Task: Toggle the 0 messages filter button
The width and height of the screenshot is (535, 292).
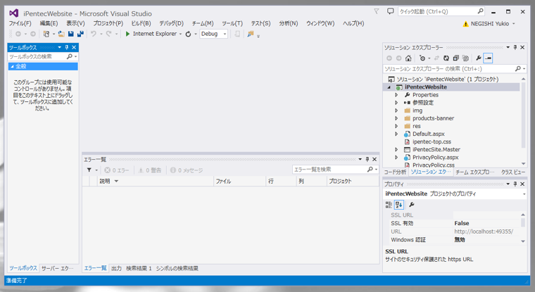Action: [x=187, y=170]
